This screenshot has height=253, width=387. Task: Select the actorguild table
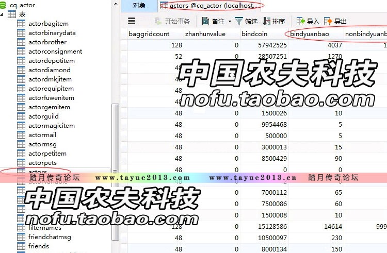(43, 116)
